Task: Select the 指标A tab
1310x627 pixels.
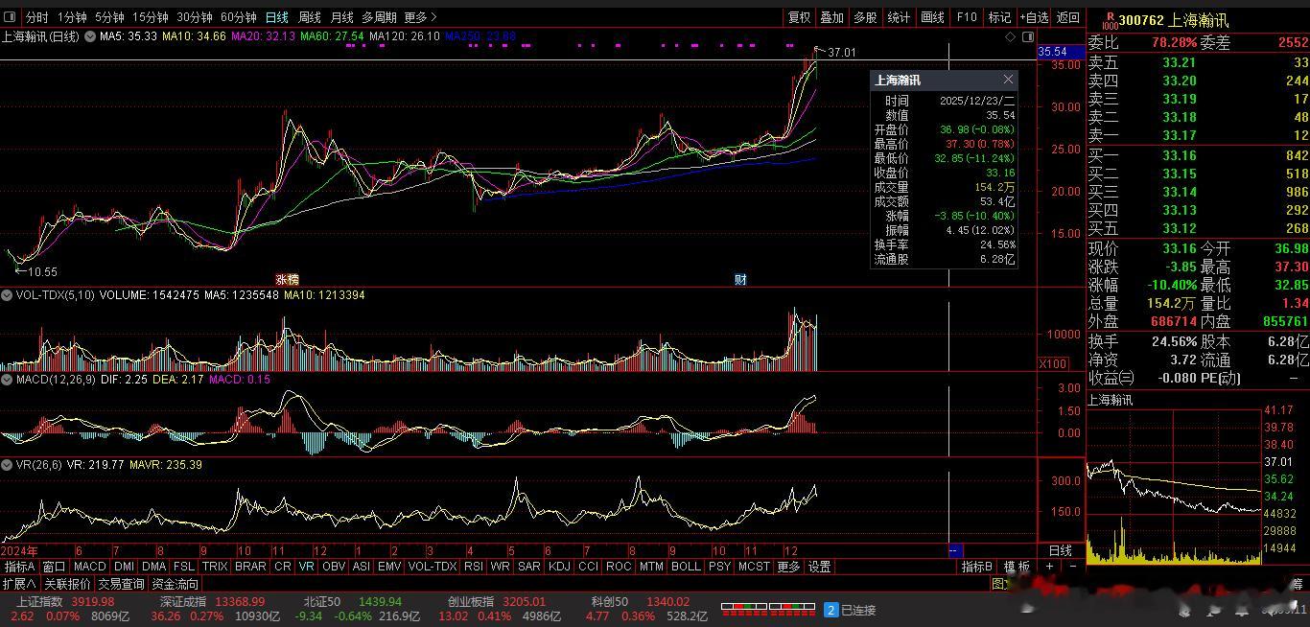Action: [20, 567]
